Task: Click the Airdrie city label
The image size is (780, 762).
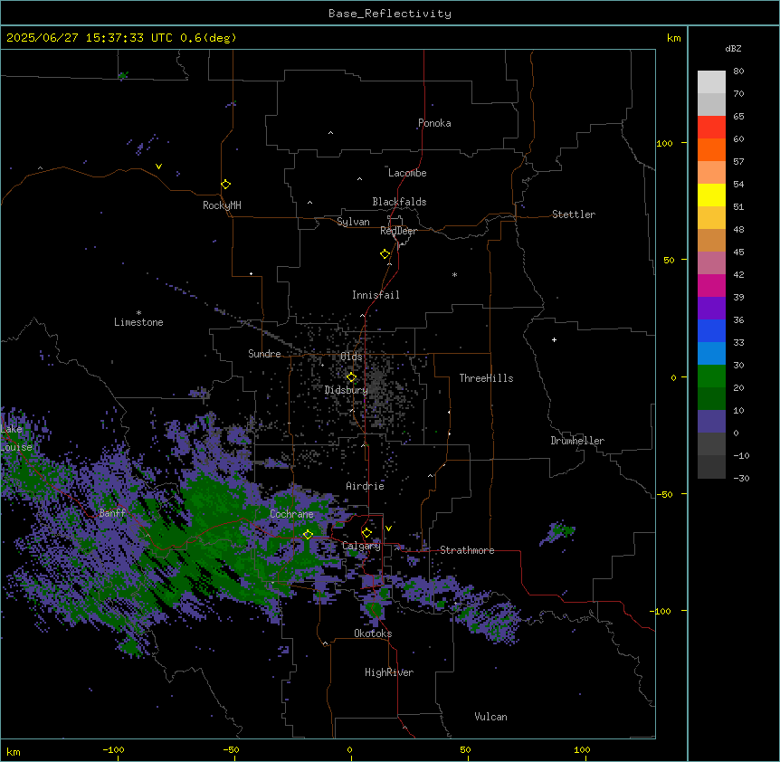Action: pos(366,486)
